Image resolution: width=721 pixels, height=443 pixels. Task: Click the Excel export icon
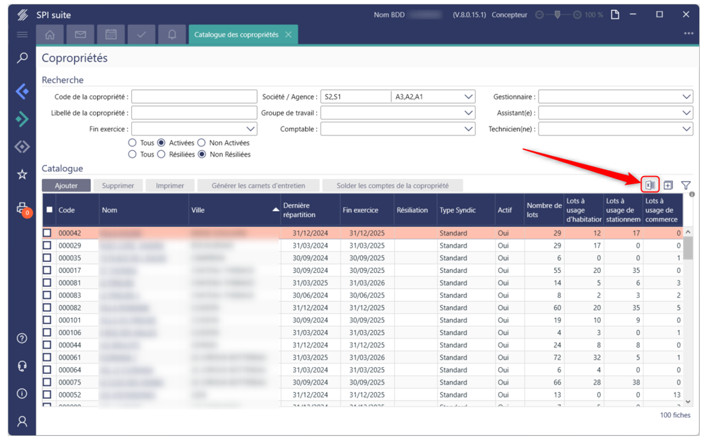650,185
